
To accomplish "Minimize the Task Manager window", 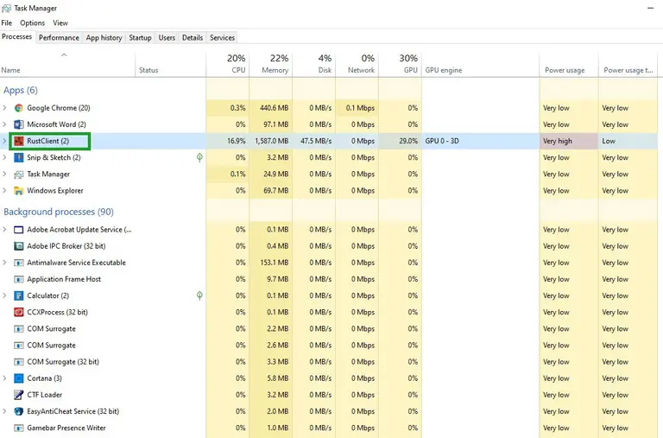I will (x=650, y=8).
